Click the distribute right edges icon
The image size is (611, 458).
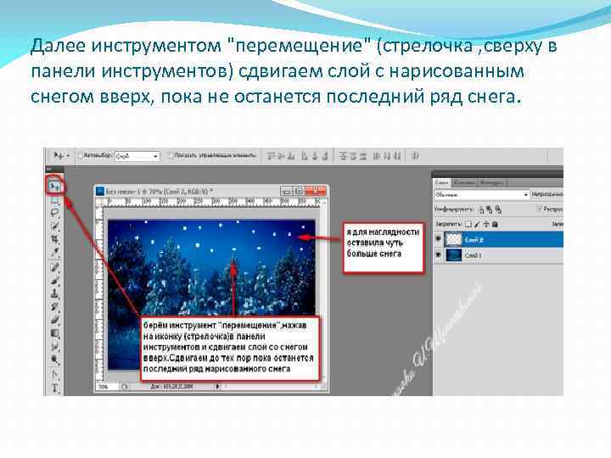396,156
